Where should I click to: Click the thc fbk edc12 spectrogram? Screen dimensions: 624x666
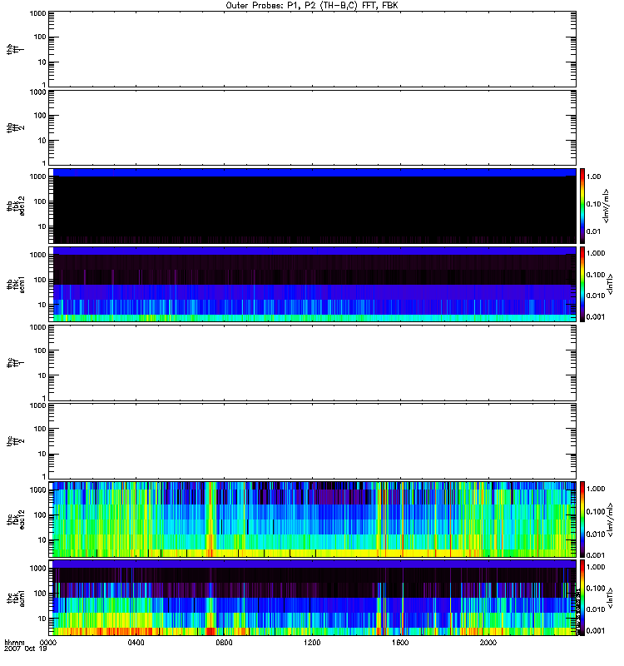(312, 519)
